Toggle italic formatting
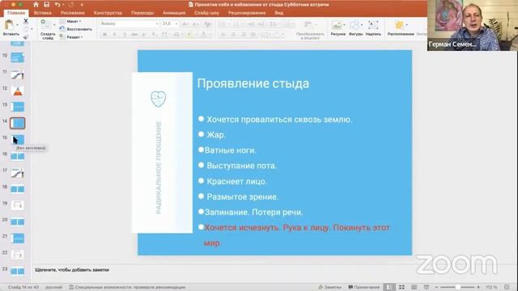Screen dimensions: 518x291 [x=115, y=34]
